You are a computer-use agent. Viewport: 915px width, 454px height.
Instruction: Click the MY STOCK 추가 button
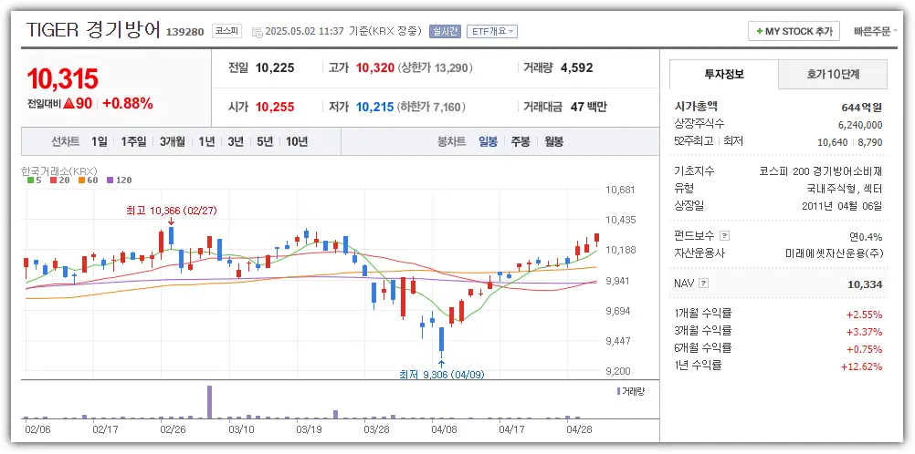tap(793, 31)
